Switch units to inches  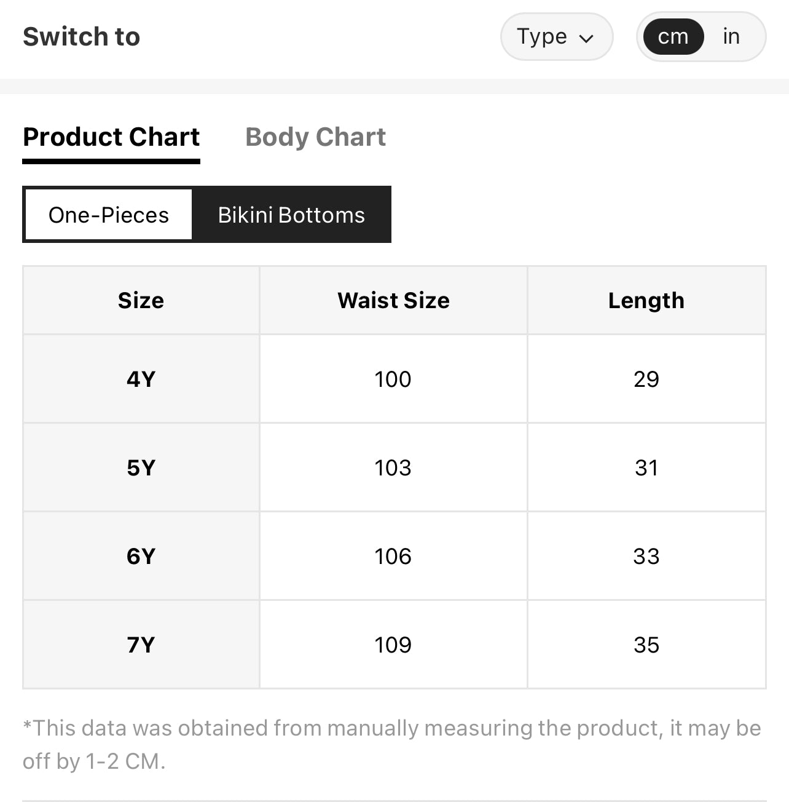tap(731, 37)
